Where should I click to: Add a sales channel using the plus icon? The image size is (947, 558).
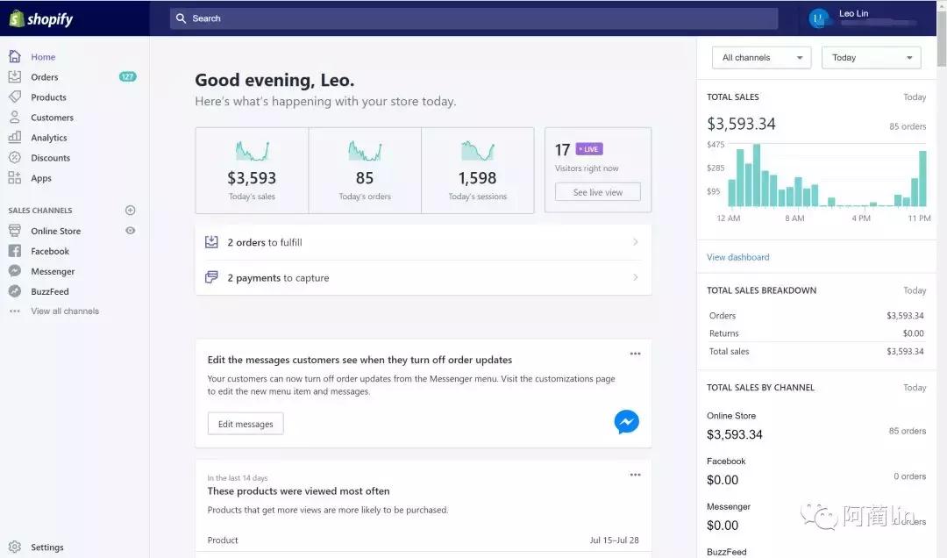(x=130, y=210)
